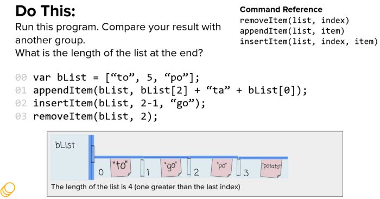Click the "potato" sticky note at index 3
The height and width of the screenshot is (199, 380).
pos(271,168)
